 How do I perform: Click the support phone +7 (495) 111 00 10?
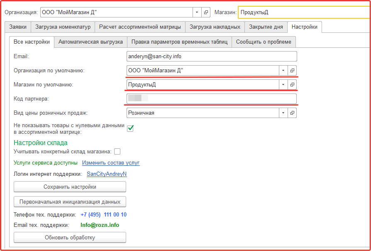tap(104, 215)
